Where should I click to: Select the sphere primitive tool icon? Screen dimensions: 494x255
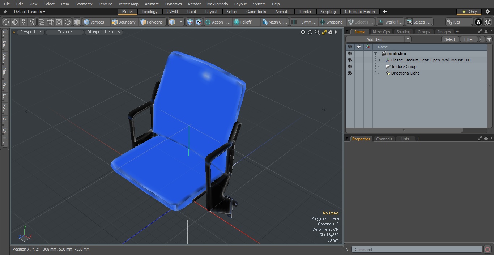[6, 22]
